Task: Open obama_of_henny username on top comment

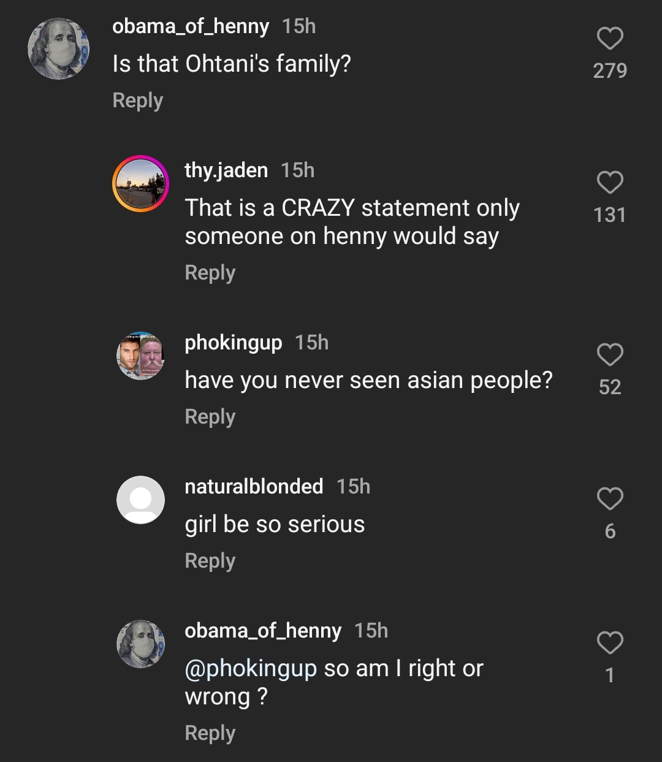Action: (x=191, y=26)
